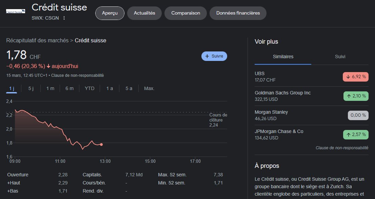Viewport: 375px width, 199px height.
Task: Click the À propos heading
Action: tap(267, 166)
